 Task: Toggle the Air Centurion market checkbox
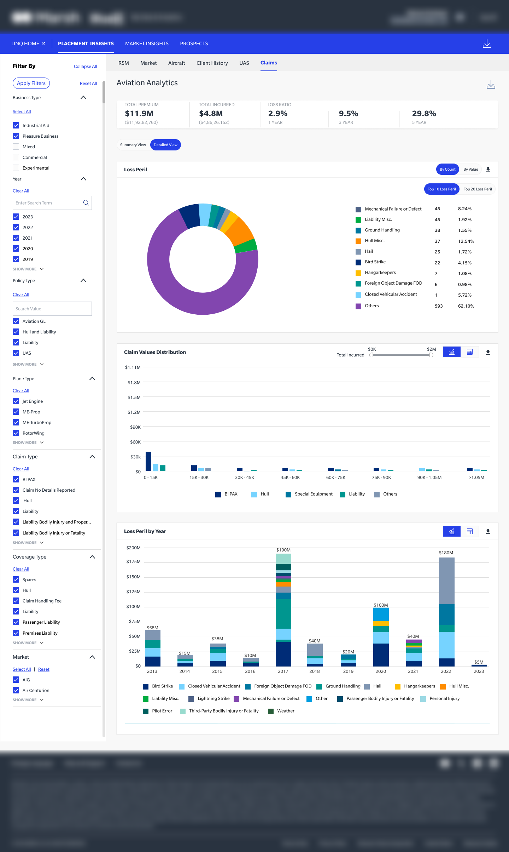tap(16, 690)
